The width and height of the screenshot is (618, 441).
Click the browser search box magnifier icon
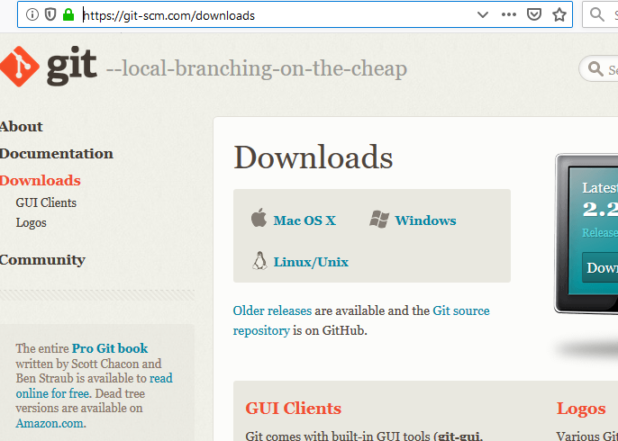(596, 15)
